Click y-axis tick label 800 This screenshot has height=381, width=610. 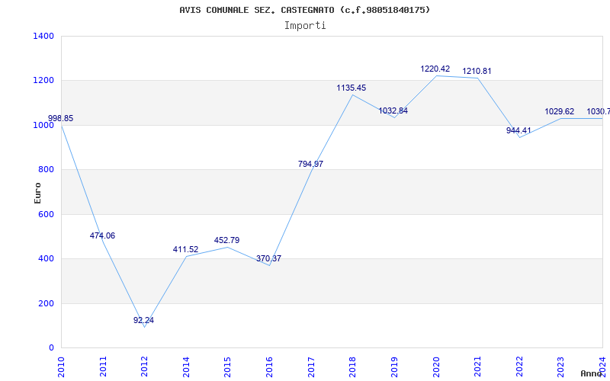pyautogui.click(x=46, y=169)
